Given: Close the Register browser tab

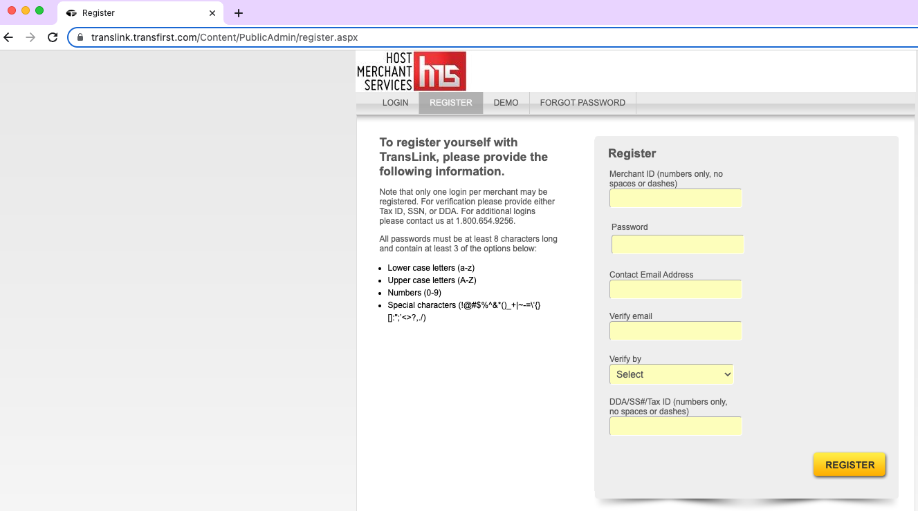Looking at the screenshot, I should point(212,13).
